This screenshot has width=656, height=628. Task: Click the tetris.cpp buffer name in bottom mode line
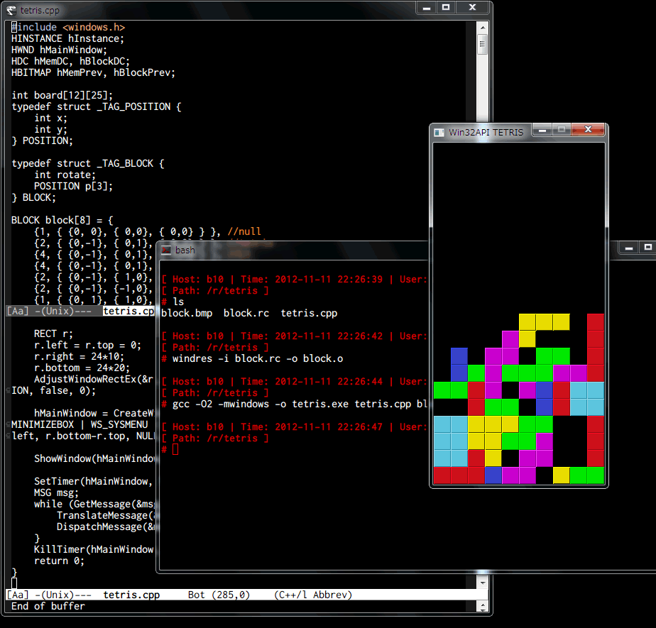coord(131,595)
